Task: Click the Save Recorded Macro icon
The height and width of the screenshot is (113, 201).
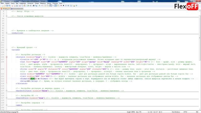Action: pos(71,6)
